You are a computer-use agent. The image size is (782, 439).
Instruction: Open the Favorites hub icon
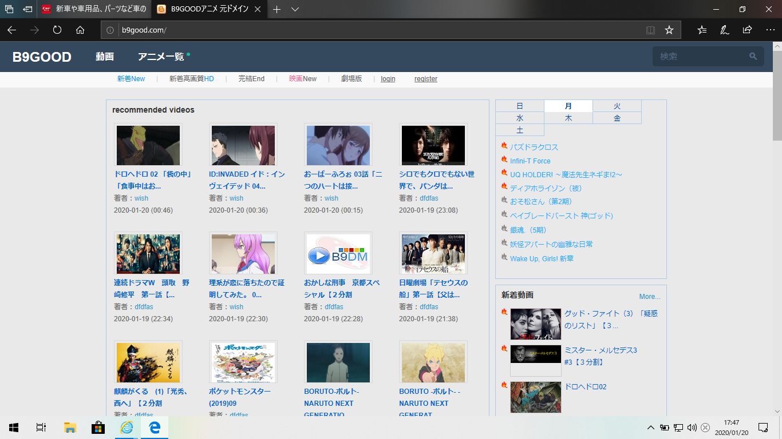pyautogui.click(x=702, y=30)
